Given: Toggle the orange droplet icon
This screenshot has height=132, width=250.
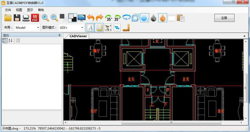Looking at the screenshot, I should (x=163, y=18).
